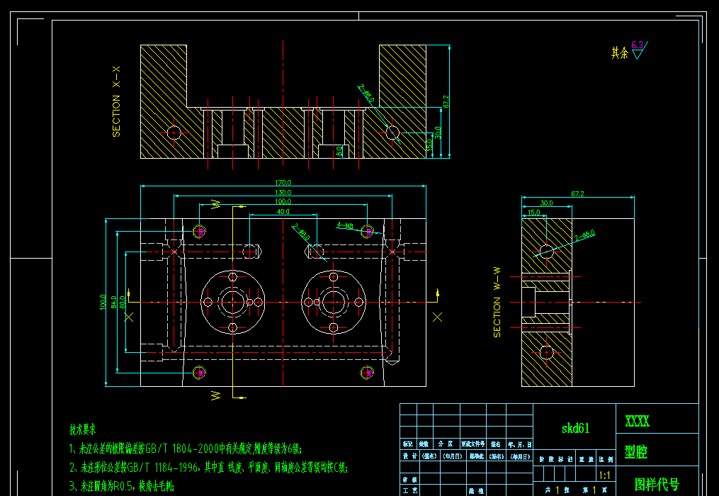Click the 技术要求 heading
The image size is (719, 496).
pos(83,430)
